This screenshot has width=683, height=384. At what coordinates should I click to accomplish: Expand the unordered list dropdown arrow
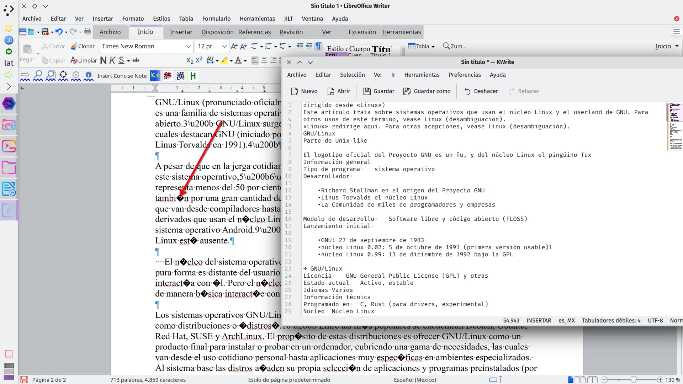coord(261,47)
